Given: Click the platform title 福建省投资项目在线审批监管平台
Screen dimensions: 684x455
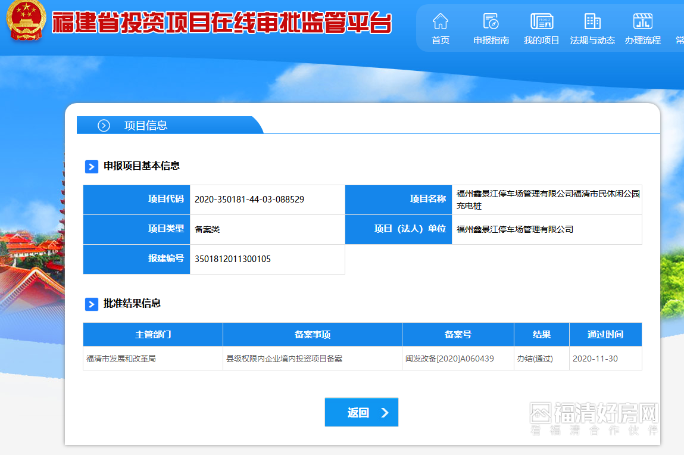Looking at the screenshot, I should coord(221,22).
